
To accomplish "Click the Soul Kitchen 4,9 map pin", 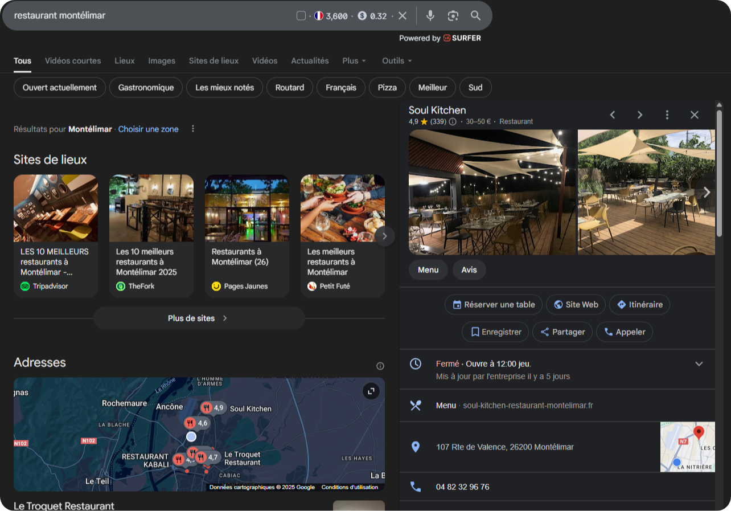I will [x=213, y=408].
